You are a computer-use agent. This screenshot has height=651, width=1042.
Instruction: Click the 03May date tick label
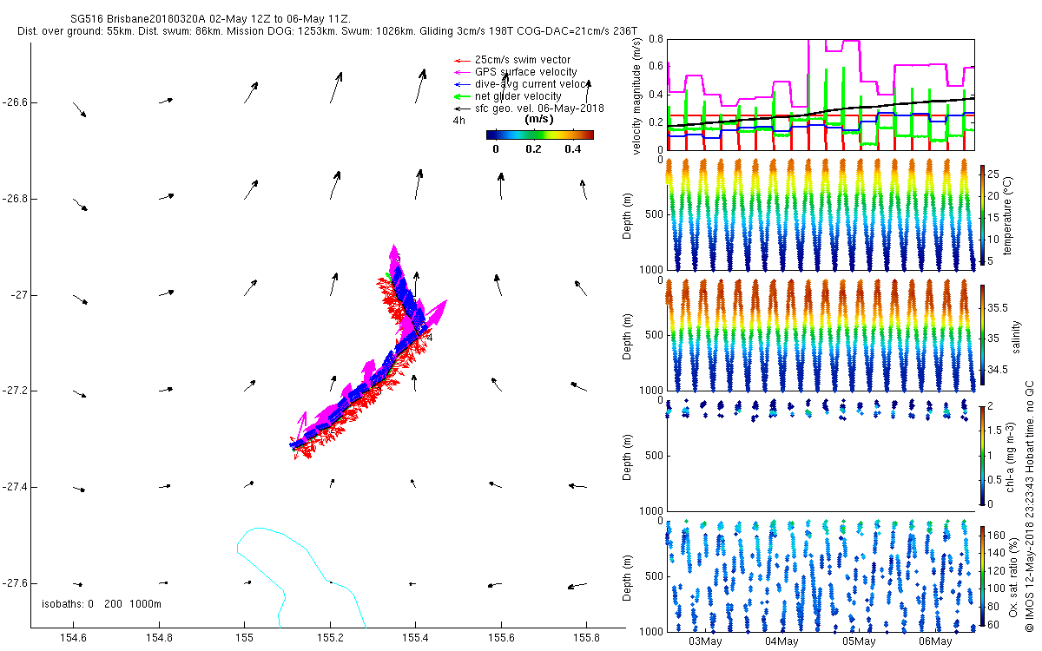click(705, 641)
